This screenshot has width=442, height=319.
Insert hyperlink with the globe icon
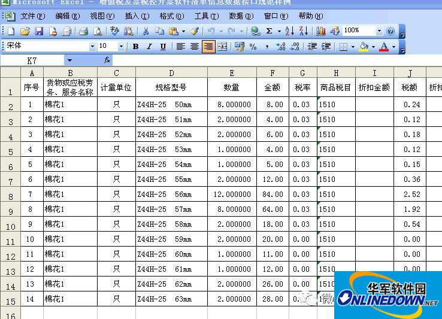coord(255,31)
